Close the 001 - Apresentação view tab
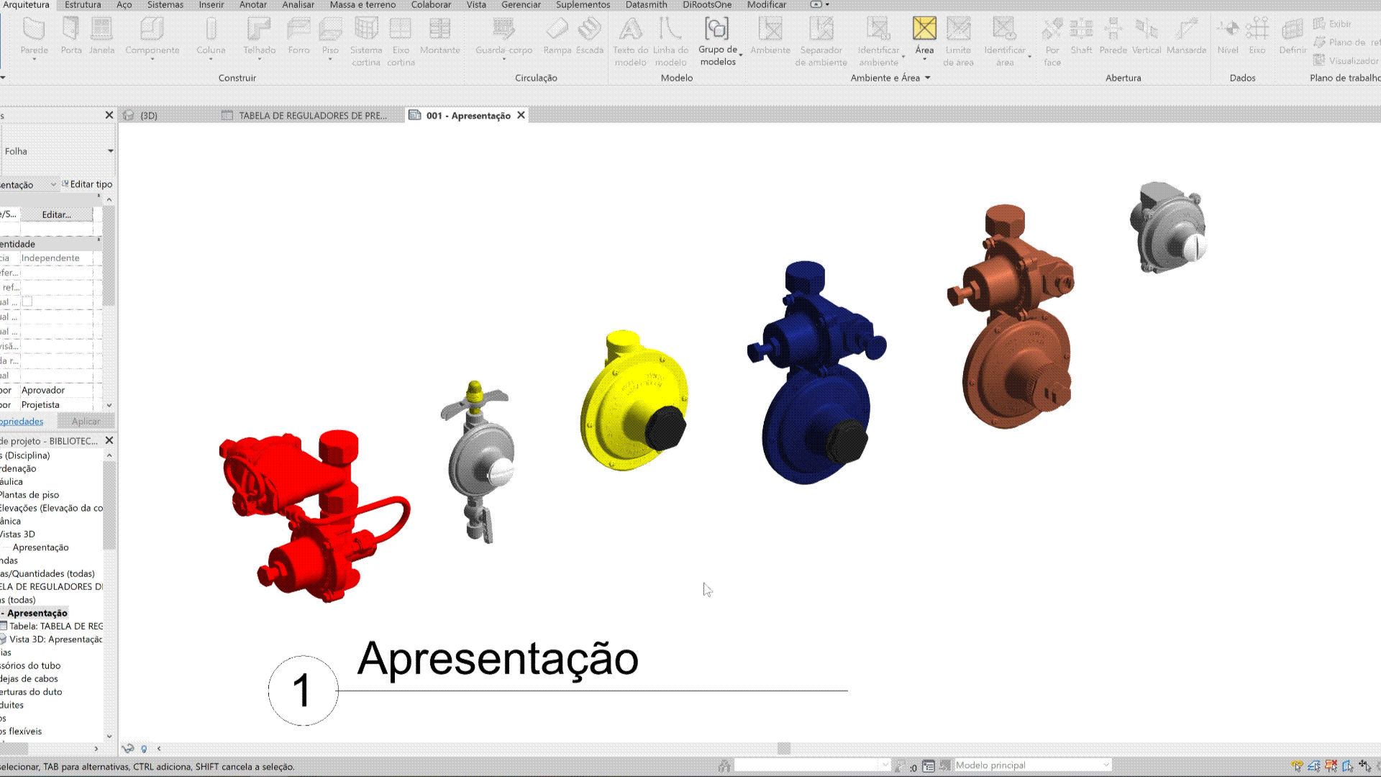The image size is (1381, 777). point(521,115)
